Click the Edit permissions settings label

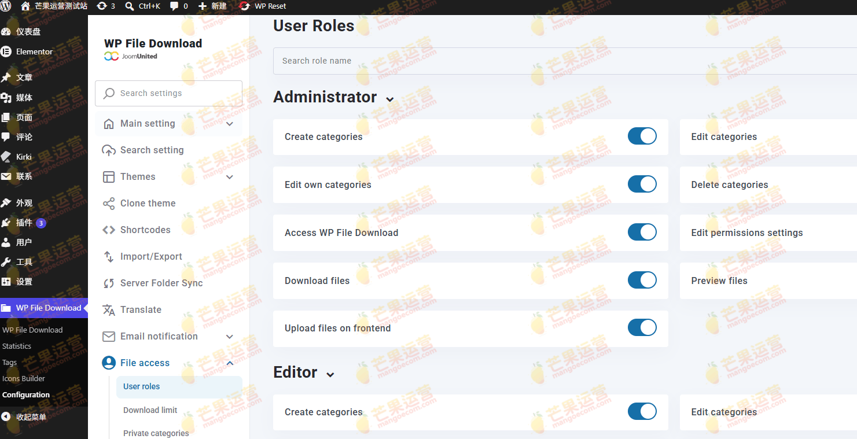(747, 233)
